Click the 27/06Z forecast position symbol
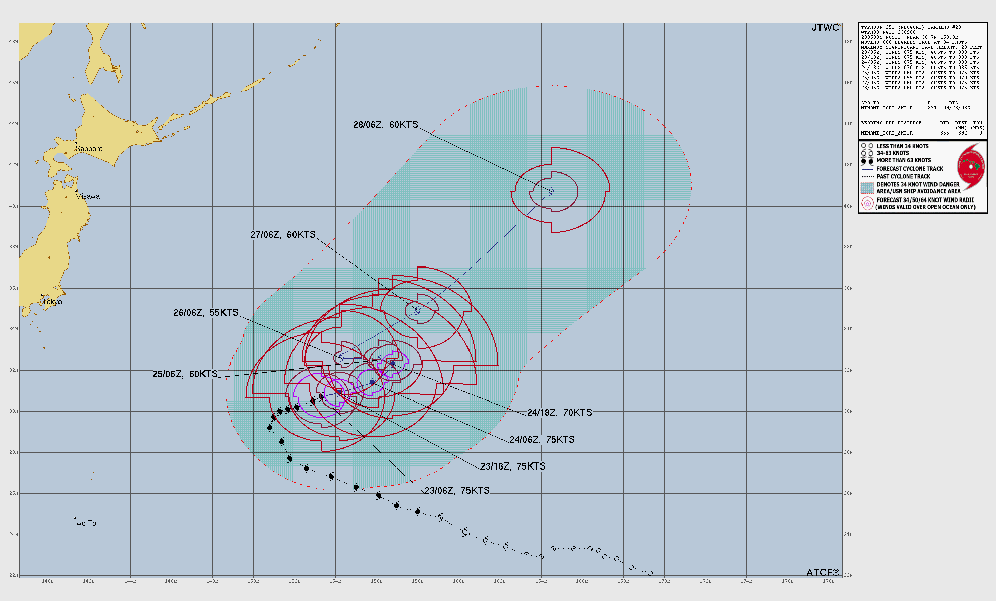Screen dimensions: 996x601 pos(418,311)
